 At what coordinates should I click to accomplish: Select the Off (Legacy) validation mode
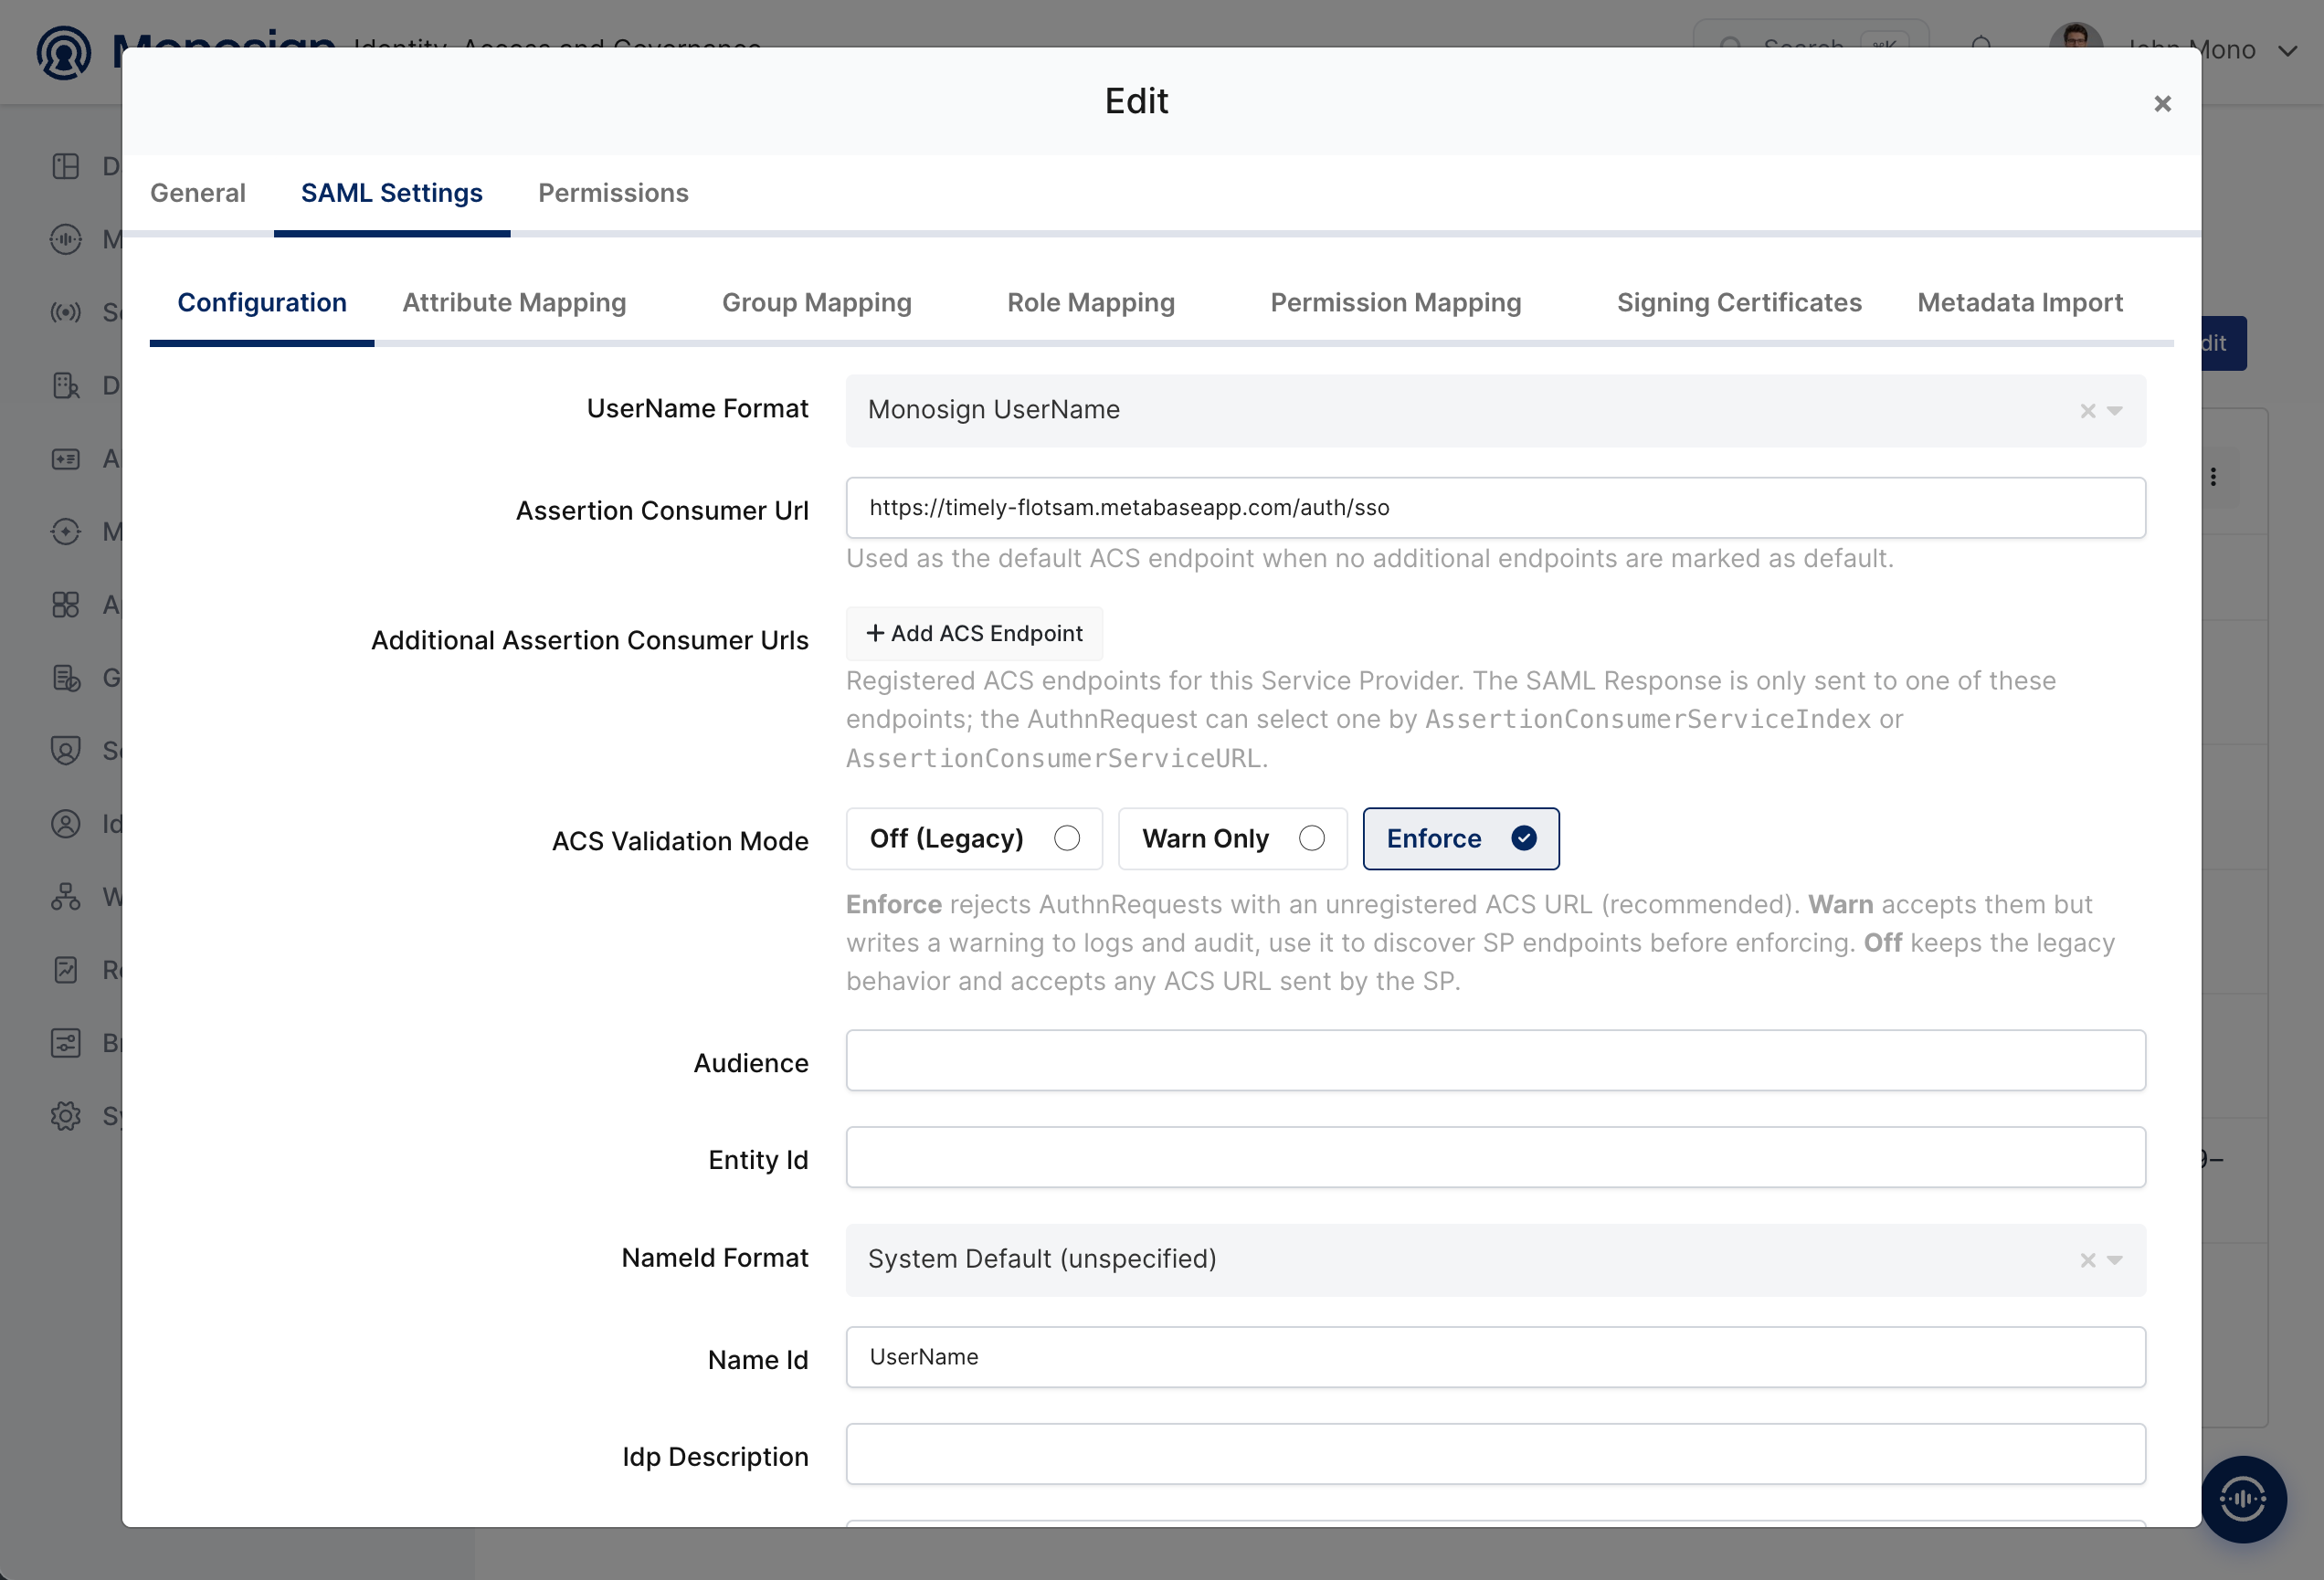974,838
